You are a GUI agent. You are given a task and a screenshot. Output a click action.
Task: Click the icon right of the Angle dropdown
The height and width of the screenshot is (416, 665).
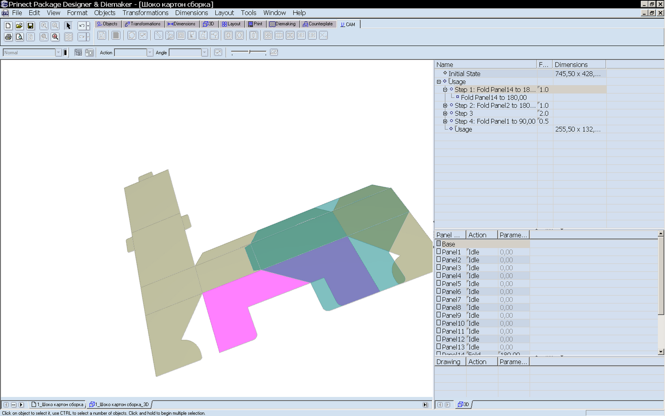pos(218,52)
